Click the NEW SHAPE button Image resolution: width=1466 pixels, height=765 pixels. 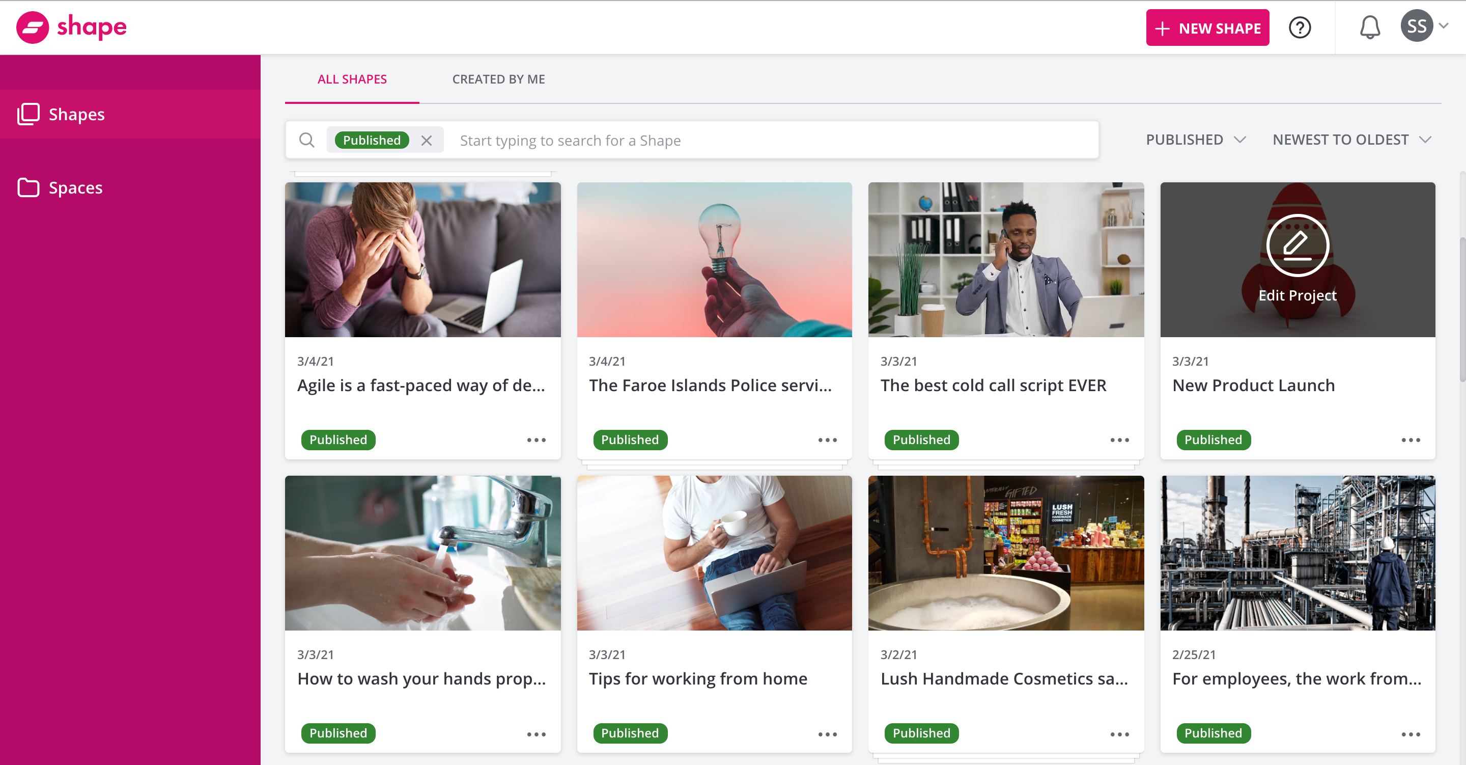point(1207,28)
